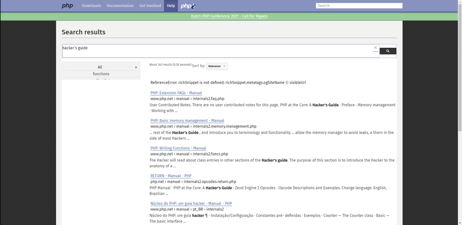Focus the top navbar Search field
Screen dimensions: 462x225
(359, 6)
